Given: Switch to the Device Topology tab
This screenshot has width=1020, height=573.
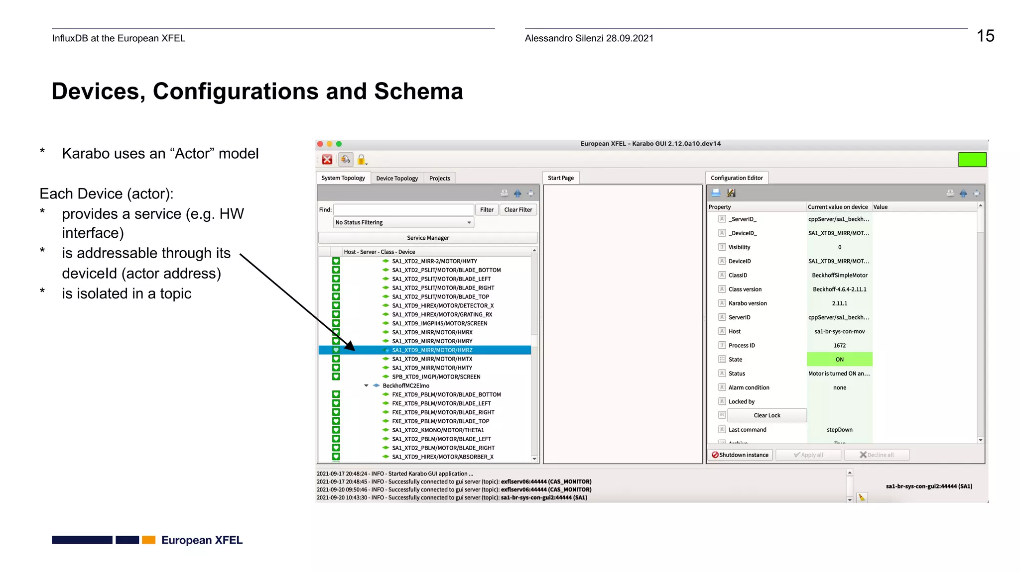Looking at the screenshot, I should click(x=397, y=178).
